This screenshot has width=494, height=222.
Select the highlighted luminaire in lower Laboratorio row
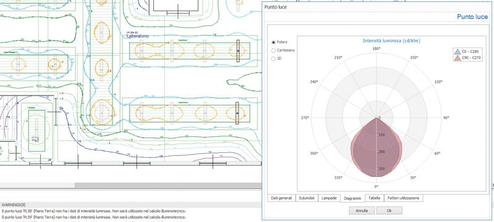point(237,113)
